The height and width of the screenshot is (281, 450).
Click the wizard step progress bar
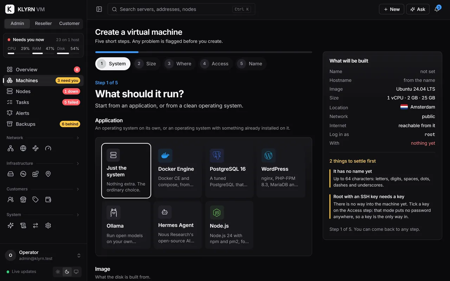pos(204,52)
